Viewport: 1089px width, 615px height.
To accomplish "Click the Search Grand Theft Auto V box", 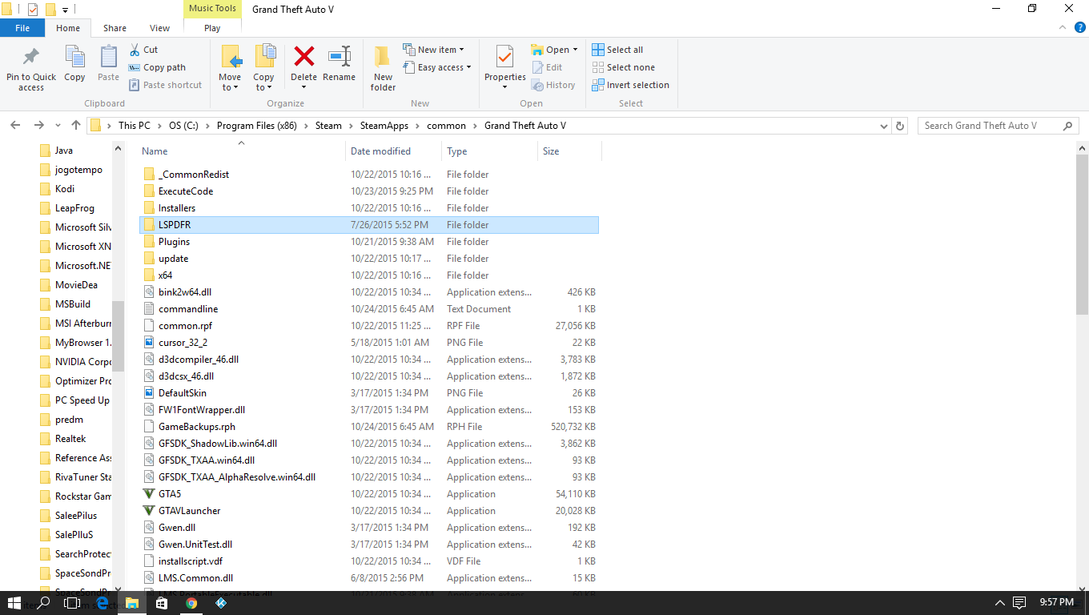I will [989, 126].
